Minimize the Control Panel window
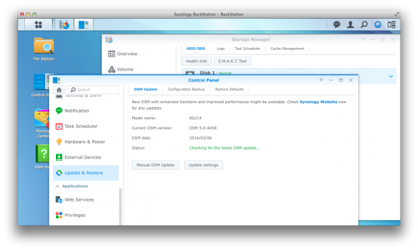 pyautogui.click(x=331, y=80)
